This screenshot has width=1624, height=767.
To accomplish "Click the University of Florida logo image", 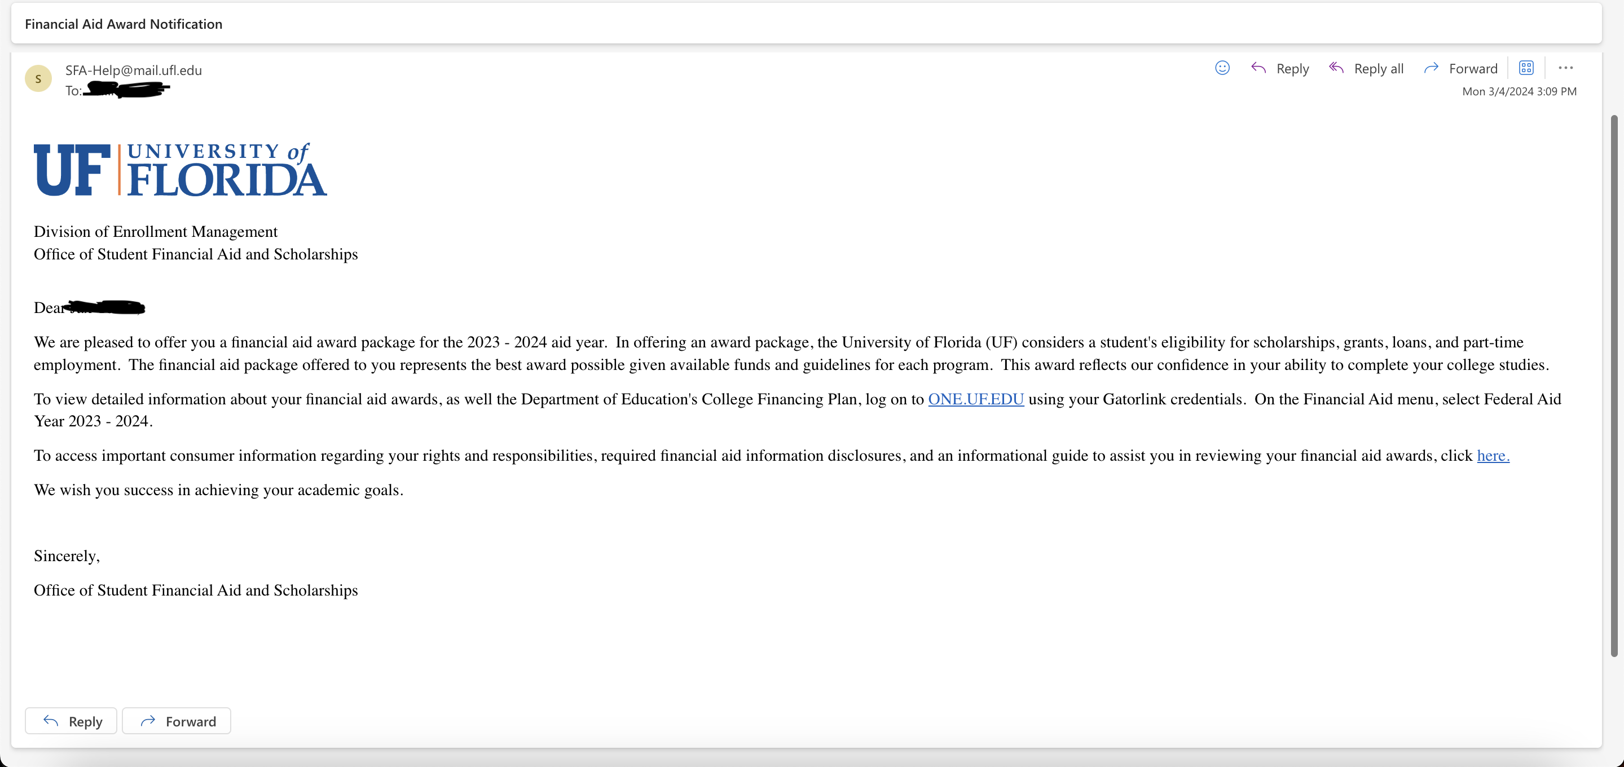I will pyautogui.click(x=181, y=169).
